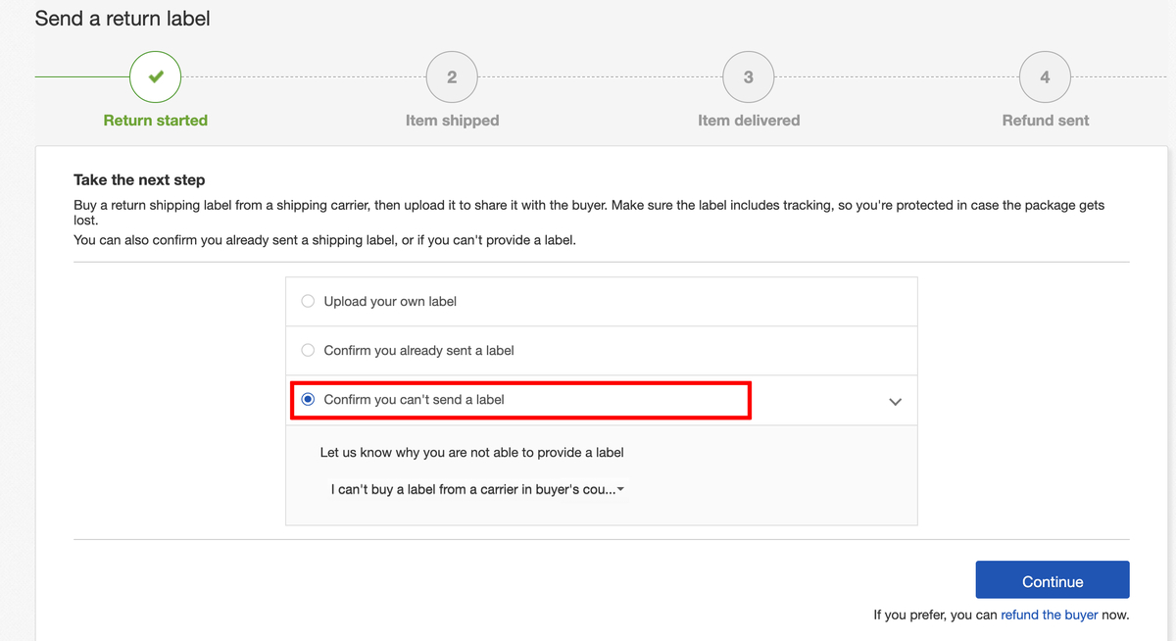This screenshot has height=641, width=1176.
Task: Click the Item shipped step label
Action: click(x=453, y=121)
